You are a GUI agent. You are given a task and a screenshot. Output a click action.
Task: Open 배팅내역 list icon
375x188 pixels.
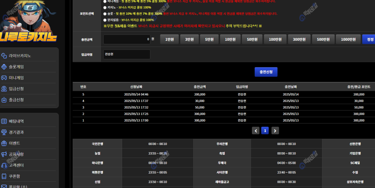(x=4, y=121)
